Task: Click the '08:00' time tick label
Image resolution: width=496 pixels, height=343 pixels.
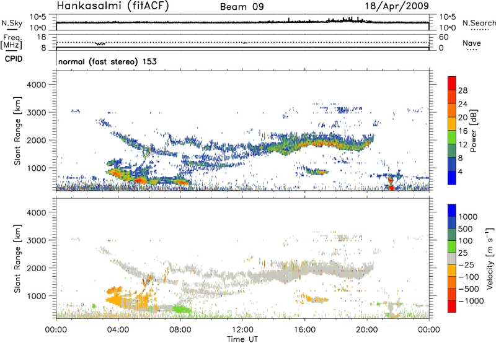Action: click(180, 330)
